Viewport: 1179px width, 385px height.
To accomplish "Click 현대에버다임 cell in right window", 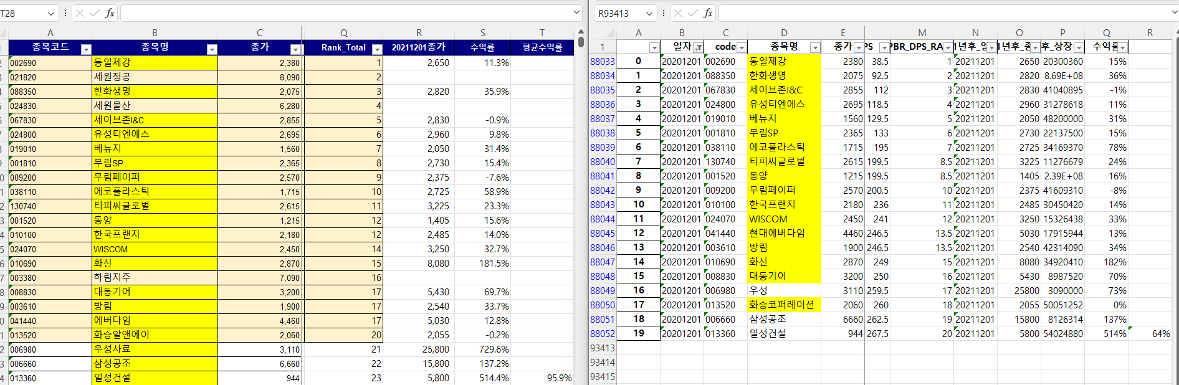I will (x=784, y=233).
